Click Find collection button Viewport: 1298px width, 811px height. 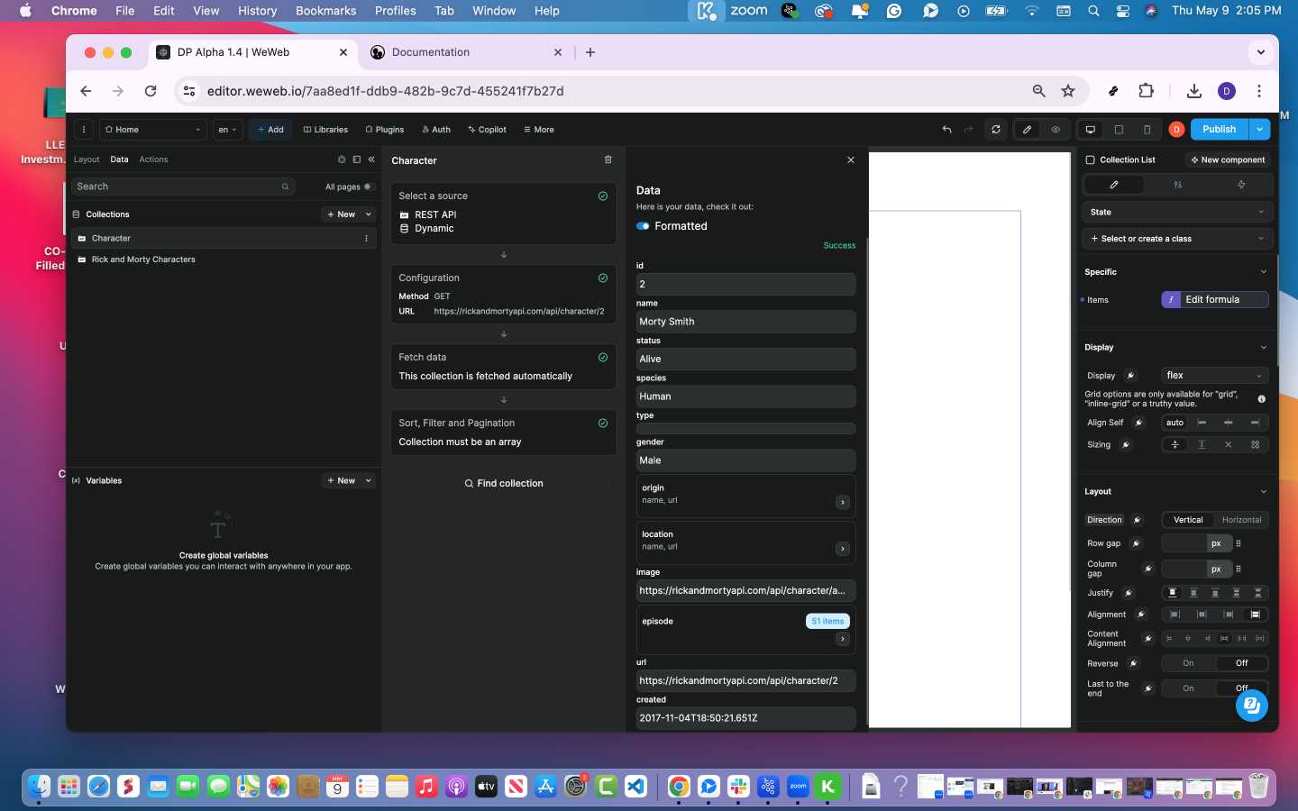503,484
